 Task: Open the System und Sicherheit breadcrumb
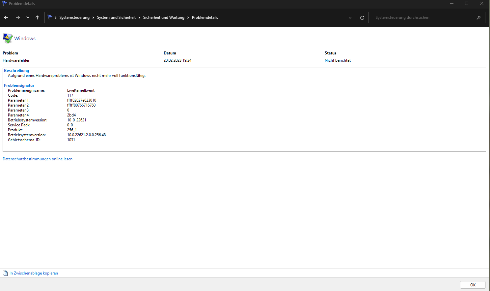coord(116,17)
